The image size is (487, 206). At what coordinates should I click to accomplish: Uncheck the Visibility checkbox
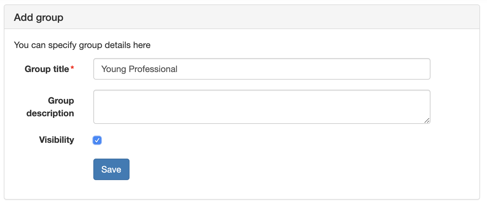coord(97,140)
